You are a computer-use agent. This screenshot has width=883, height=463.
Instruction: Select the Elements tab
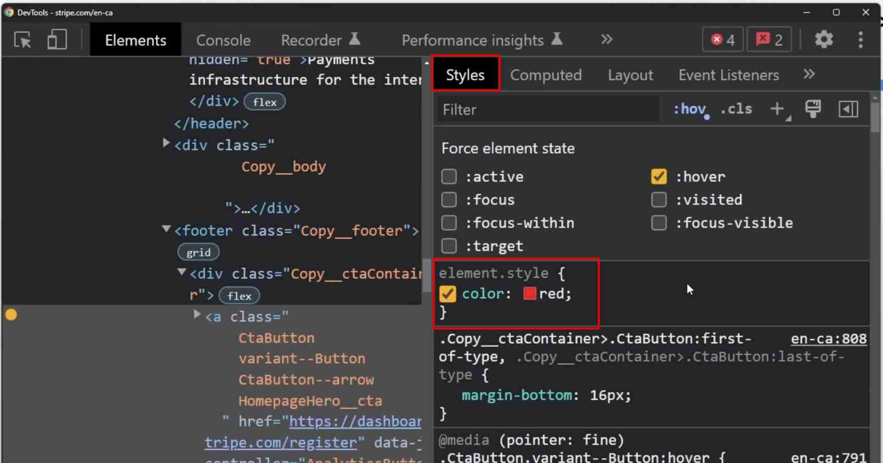(136, 40)
